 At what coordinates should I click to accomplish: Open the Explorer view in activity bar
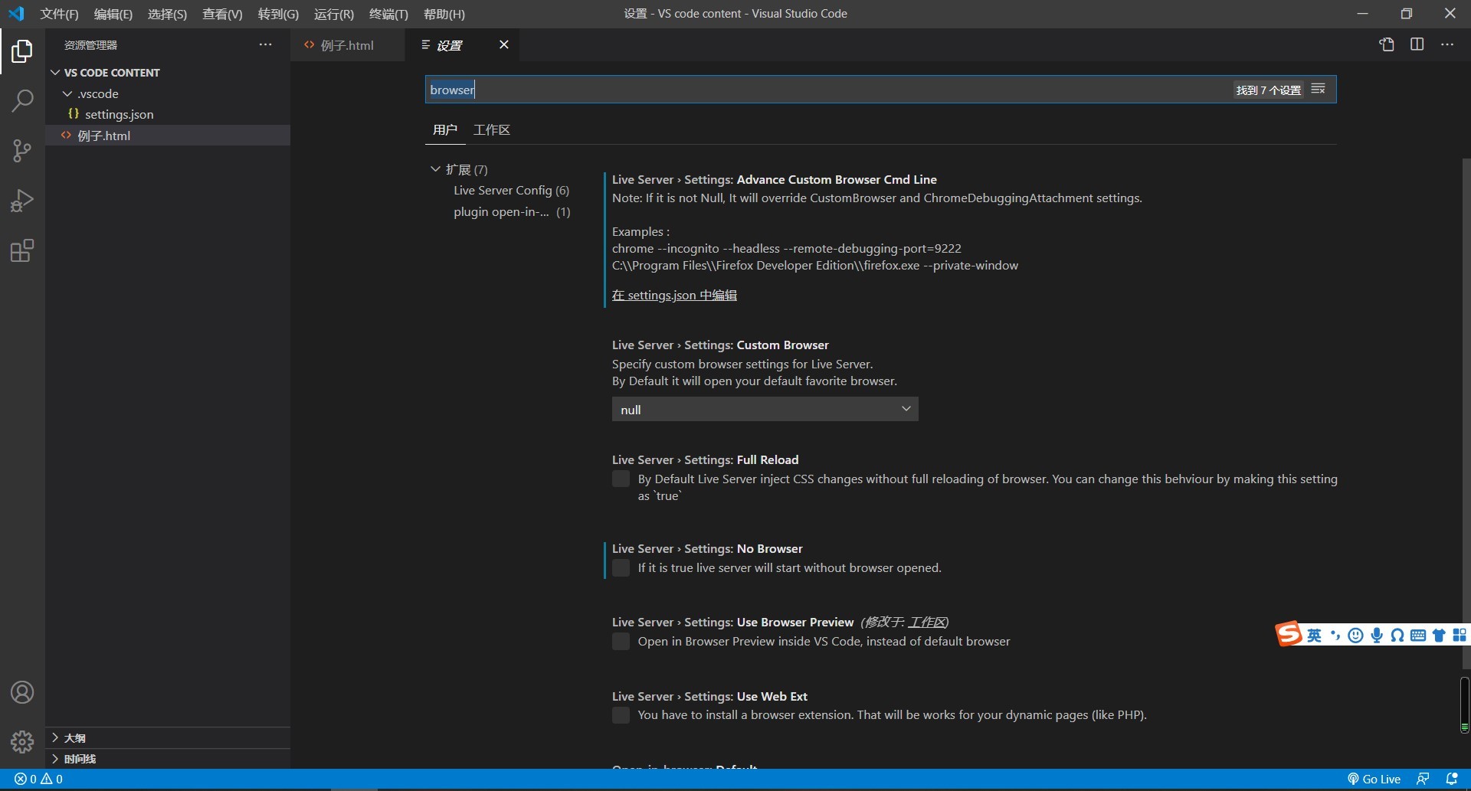pos(22,51)
